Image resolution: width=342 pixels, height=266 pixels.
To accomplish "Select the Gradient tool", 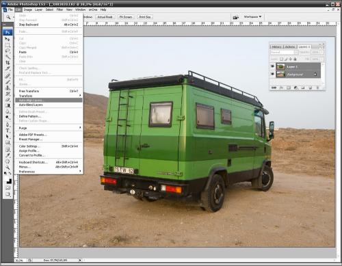I will click(x=8, y=105).
